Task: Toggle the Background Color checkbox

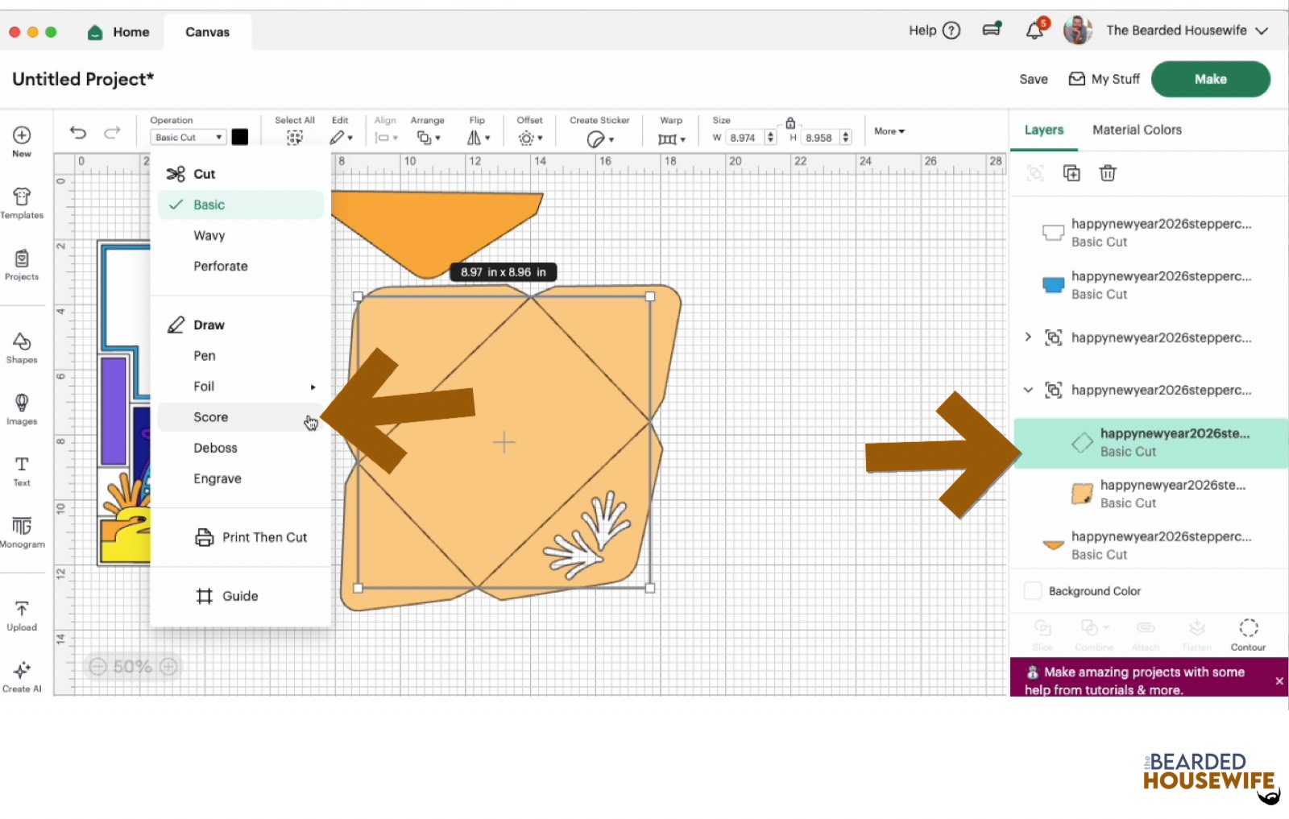Action: (1033, 590)
